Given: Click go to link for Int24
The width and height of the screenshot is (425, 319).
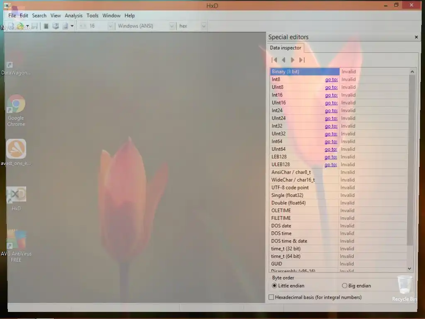Looking at the screenshot, I should click(x=331, y=110).
